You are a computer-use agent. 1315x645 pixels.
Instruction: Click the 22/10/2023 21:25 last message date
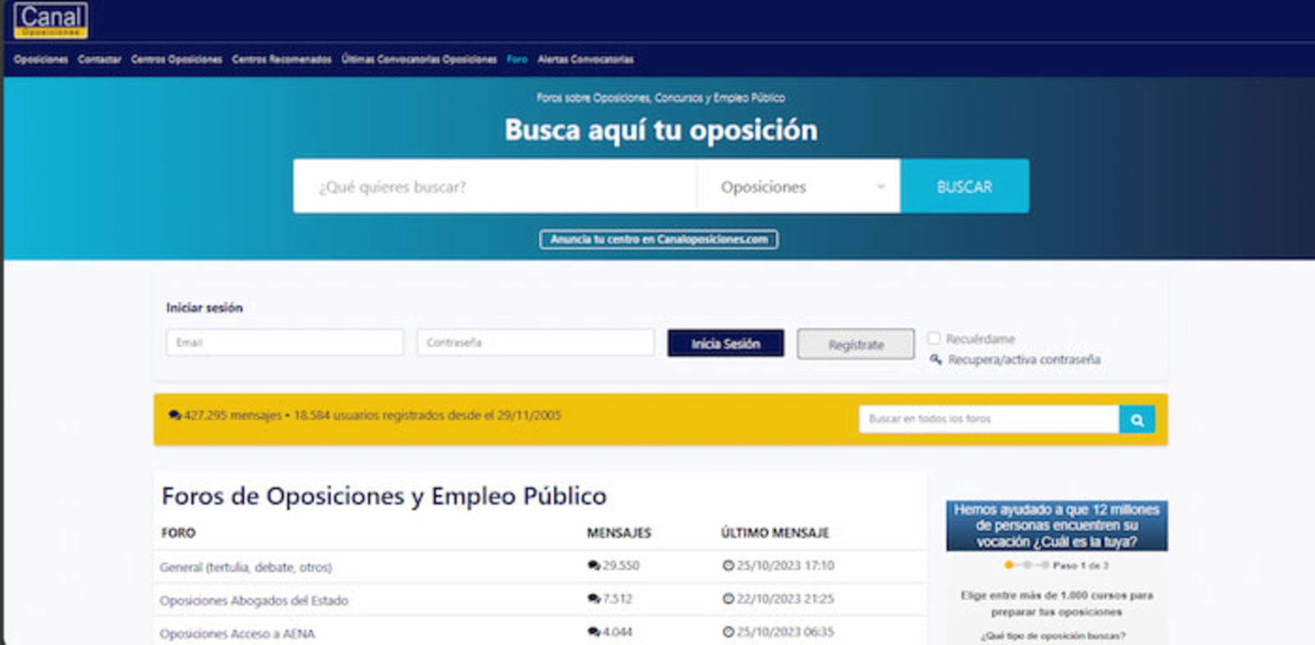tap(785, 598)
